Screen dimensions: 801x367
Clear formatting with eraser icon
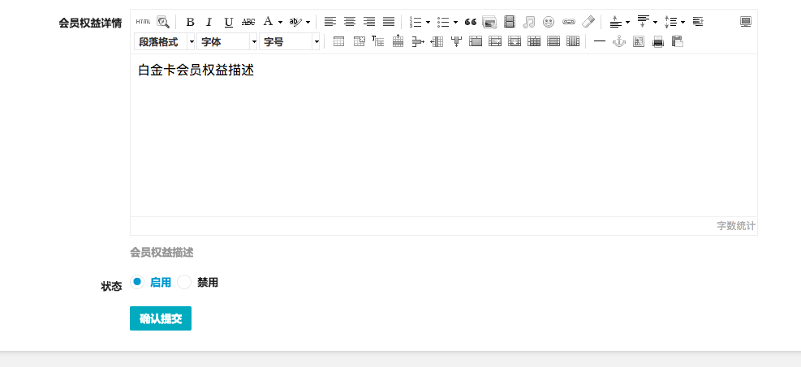(588, 22)
